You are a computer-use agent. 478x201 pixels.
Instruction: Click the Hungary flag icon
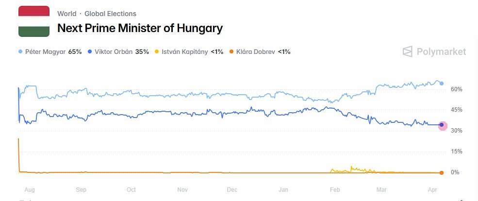coord(34,21)
